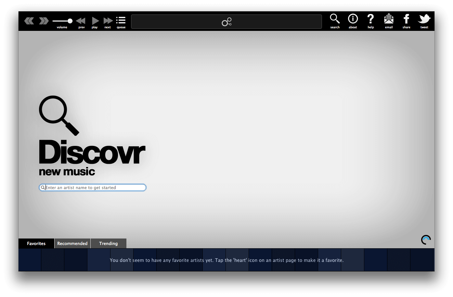Select the Favorites tab

[36, 243]
